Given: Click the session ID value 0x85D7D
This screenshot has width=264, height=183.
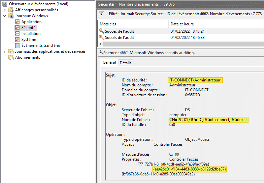Looking at the screenshot, I should 192,95.
